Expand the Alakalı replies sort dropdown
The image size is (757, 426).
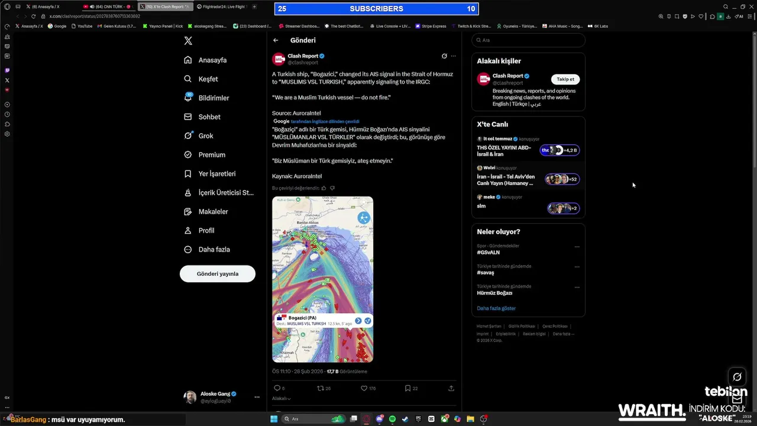282,399
